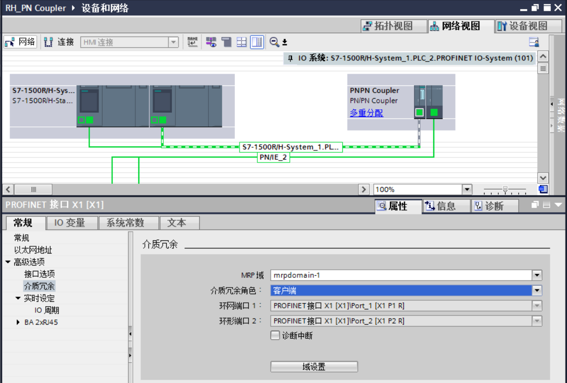Click the PNPN Coupler device name
567x383 pixels.
click(x=374, y=91)
